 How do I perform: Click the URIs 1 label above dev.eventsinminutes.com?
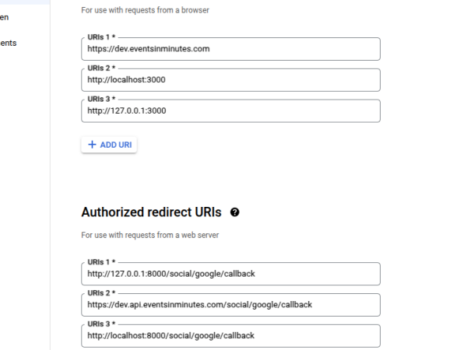(101, 37)
